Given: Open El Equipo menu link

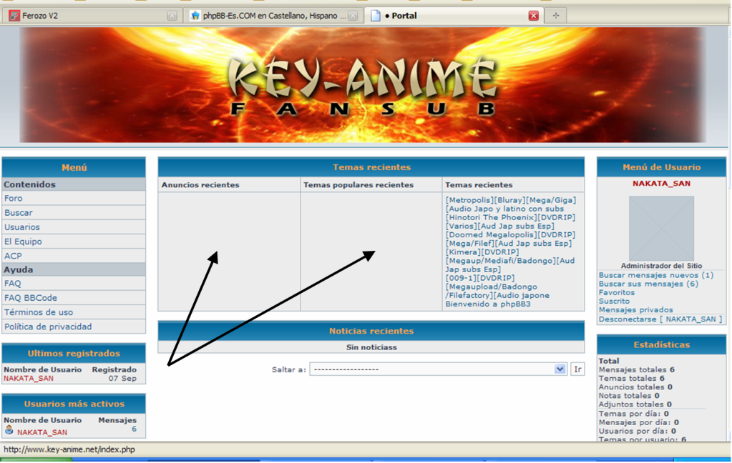Looking at the screenshot, I should pyautogui.click(x=23, y=242).
